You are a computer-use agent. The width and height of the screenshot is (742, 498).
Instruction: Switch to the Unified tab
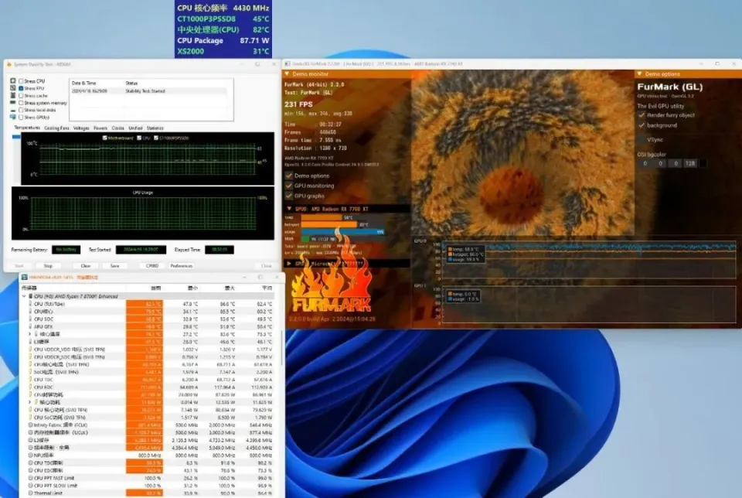click(135, 128)
